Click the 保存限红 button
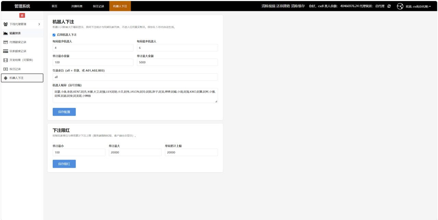438x220 pixels. 64,164
